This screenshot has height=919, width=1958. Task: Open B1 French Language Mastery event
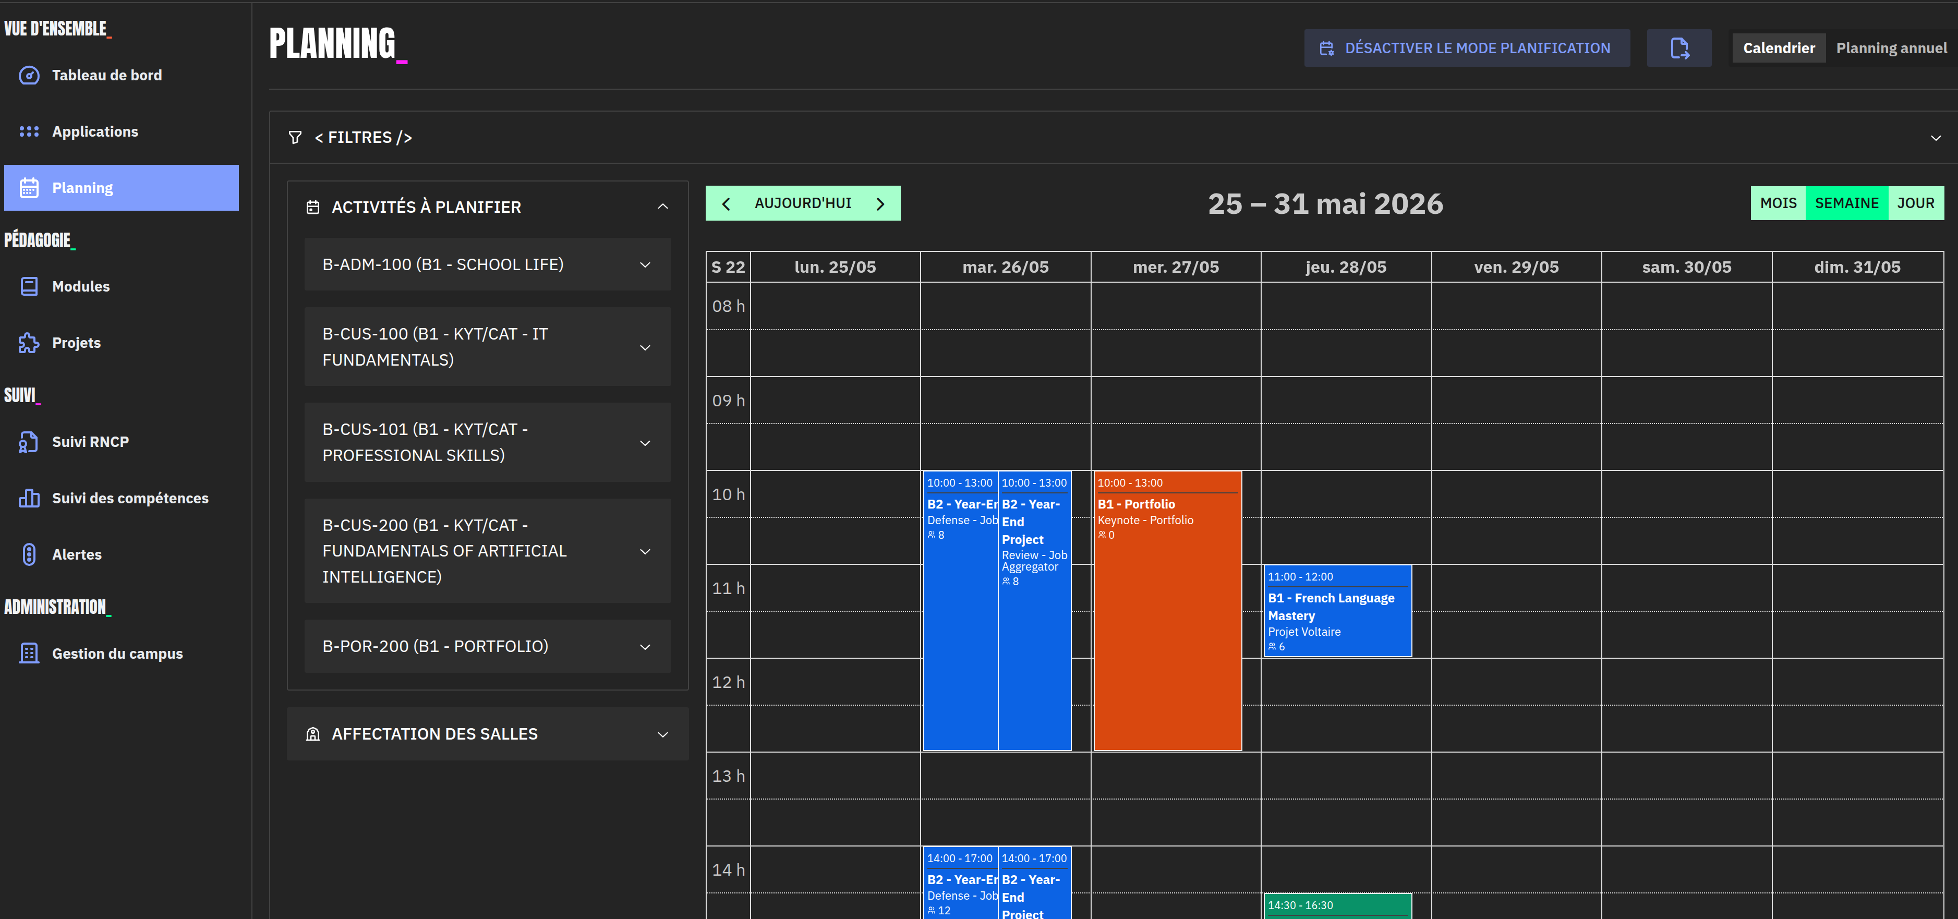[x=1337, y=611]
